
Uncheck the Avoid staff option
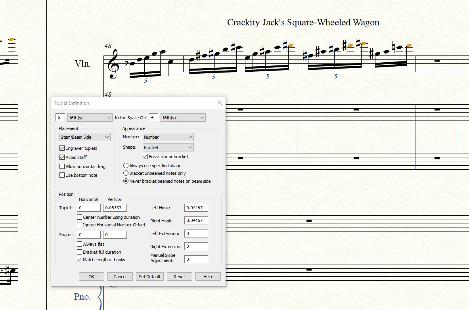(x=62, y=157)
